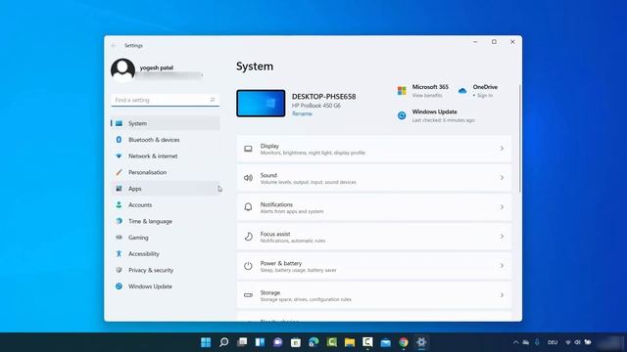Click the Sound speaker icon
The image size is (627, 352).
tap(248, 178)
